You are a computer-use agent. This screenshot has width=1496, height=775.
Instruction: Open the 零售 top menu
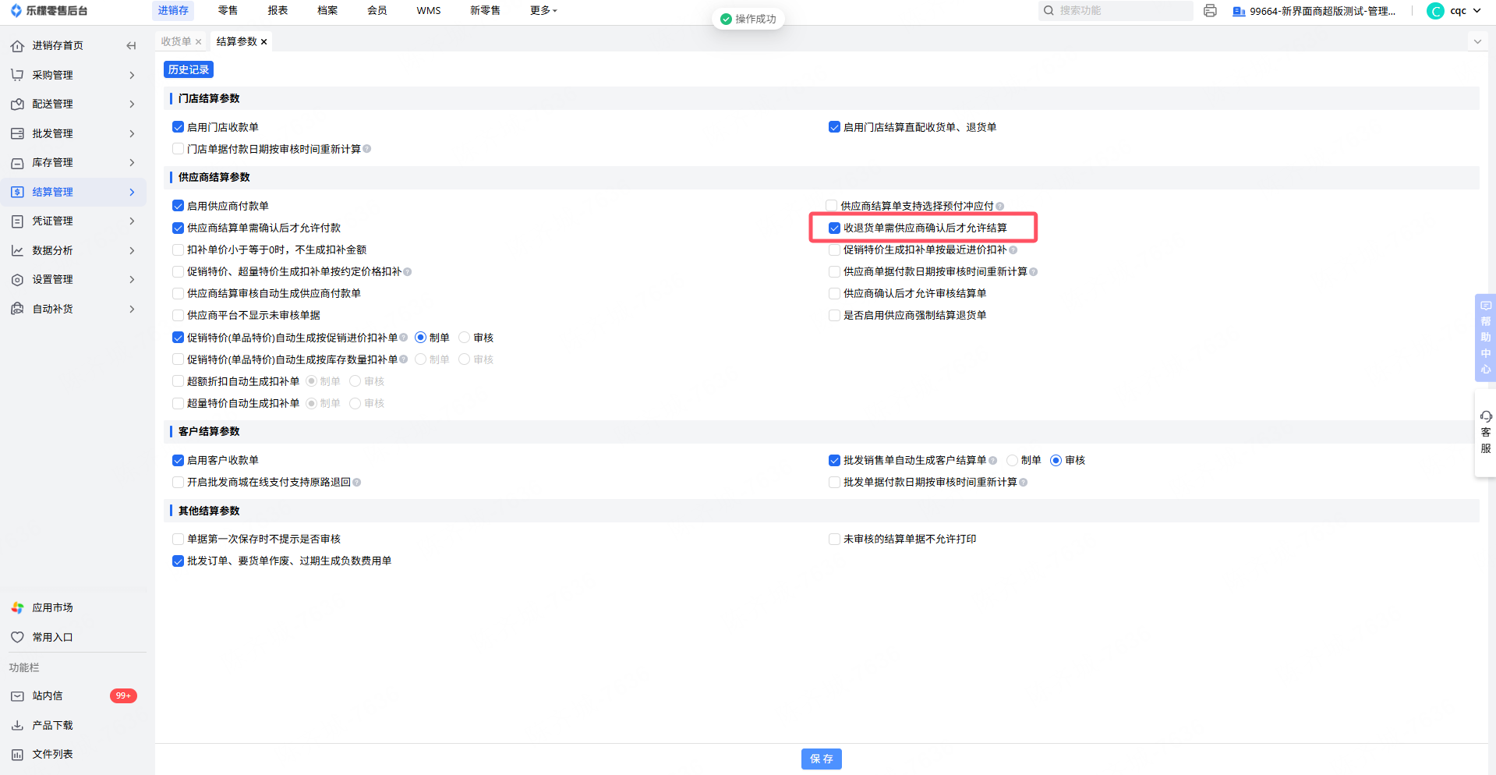(x=228, y=11)
